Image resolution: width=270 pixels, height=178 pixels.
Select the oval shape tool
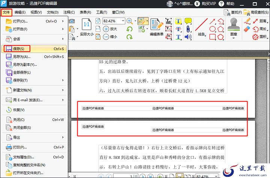click(213, 29)
